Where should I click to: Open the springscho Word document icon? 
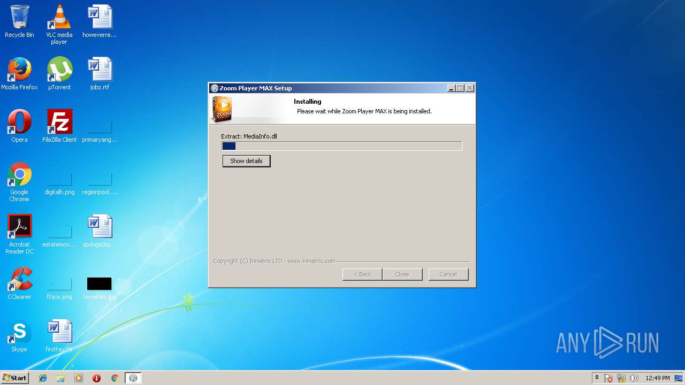100,231
